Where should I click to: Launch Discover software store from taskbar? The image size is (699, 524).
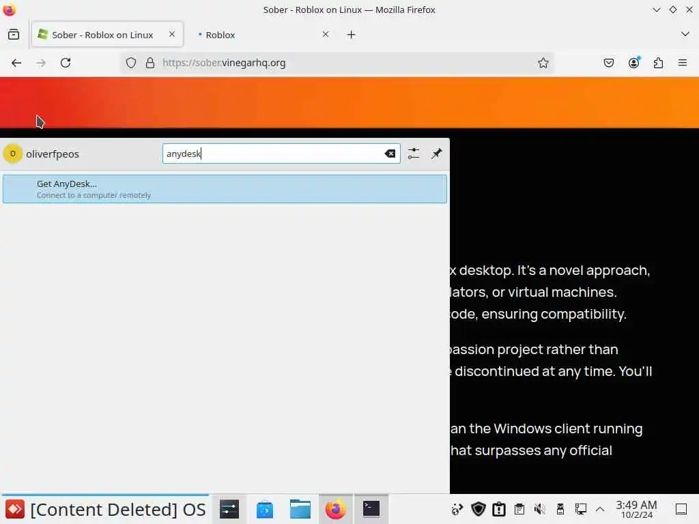coord(265,509)
